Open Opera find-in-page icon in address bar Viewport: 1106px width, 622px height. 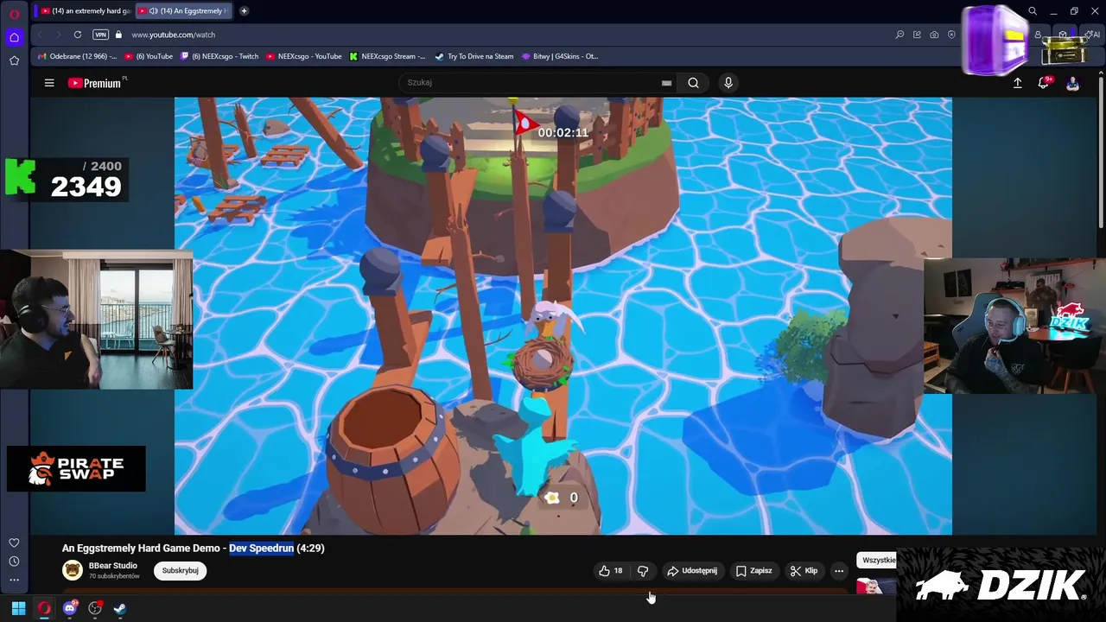(x=899, y=35)
